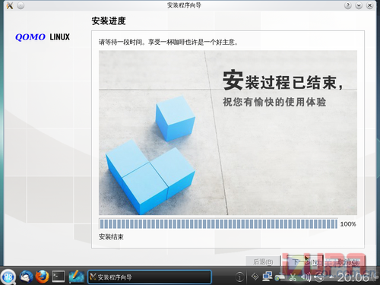Open the Qomo start menu launcher
Viewport: 380px width, 285px height.
[x=8, y=277]
